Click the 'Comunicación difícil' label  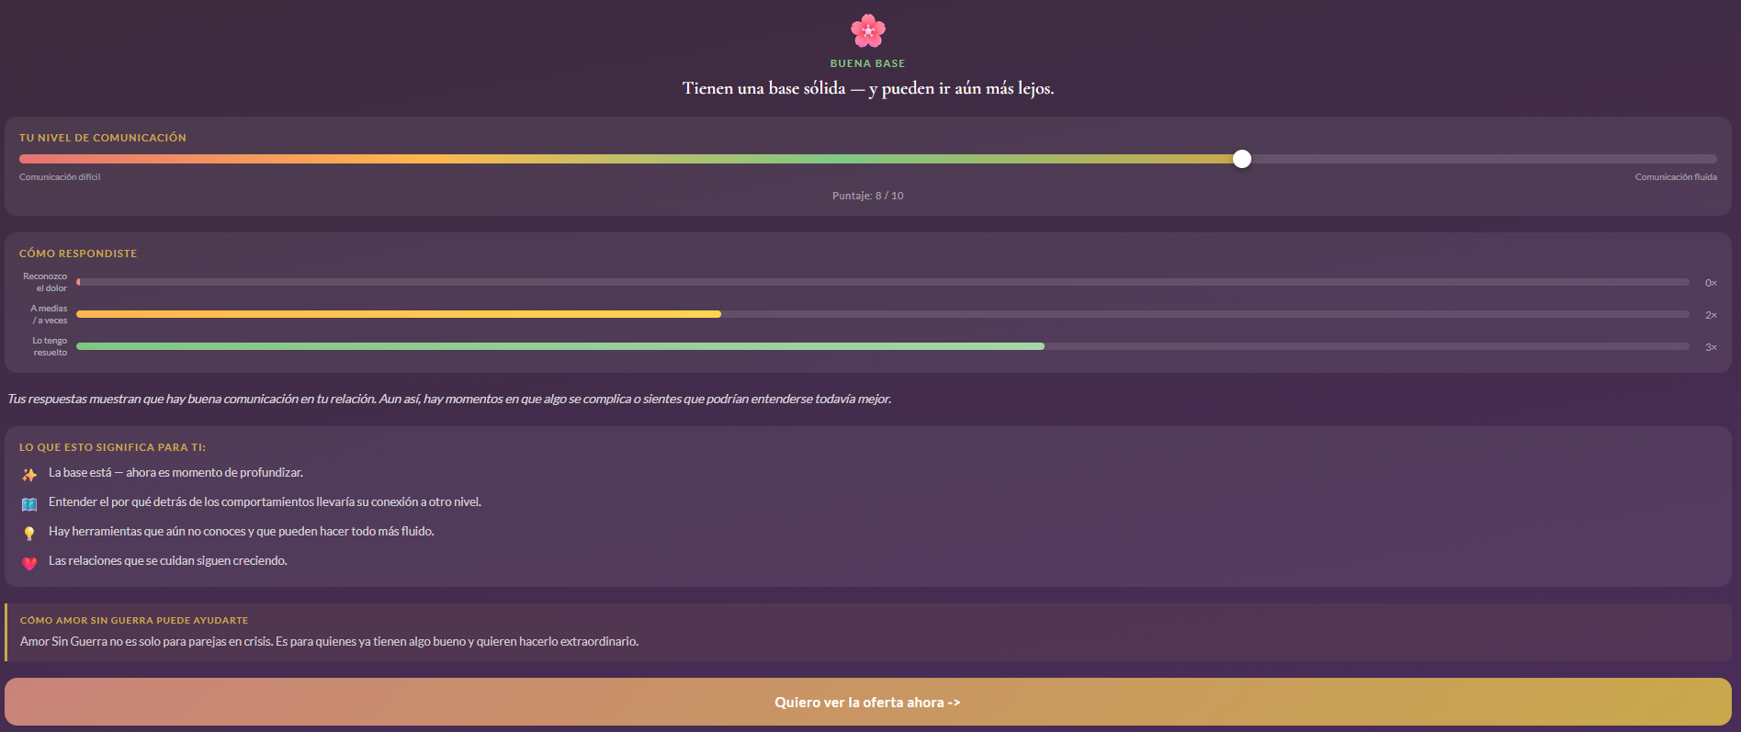60,176
